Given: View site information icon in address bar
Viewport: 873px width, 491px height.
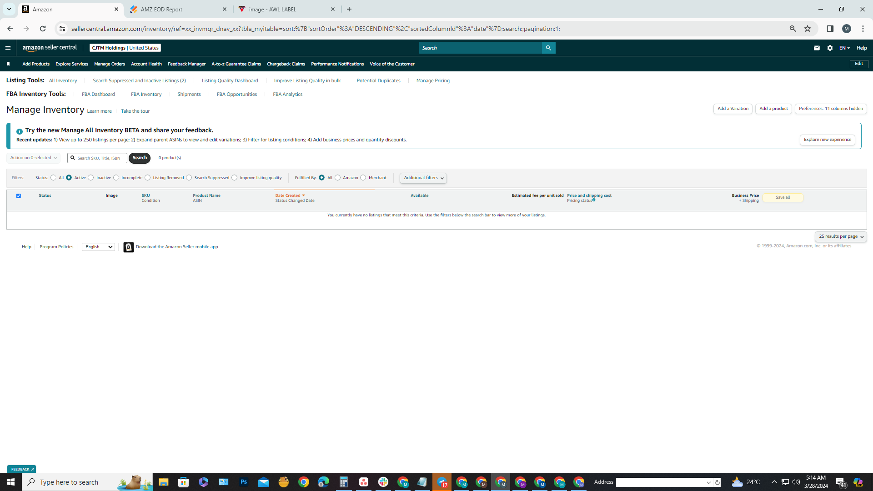Looking at the screenshot, I should tap(62, 29).
